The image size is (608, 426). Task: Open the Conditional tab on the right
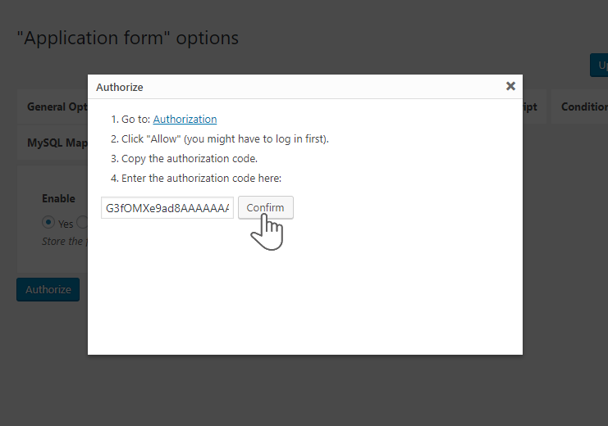click(580, 106)
